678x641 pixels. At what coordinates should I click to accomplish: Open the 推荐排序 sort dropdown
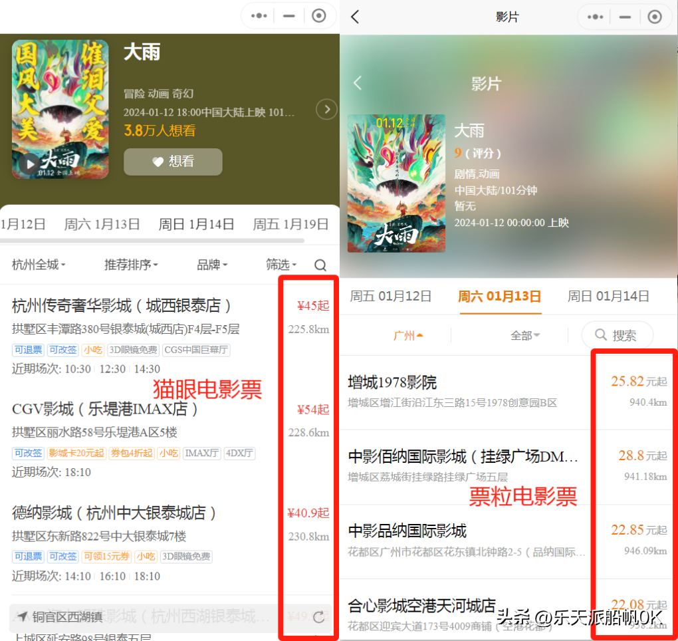click(x=131, y=265)
